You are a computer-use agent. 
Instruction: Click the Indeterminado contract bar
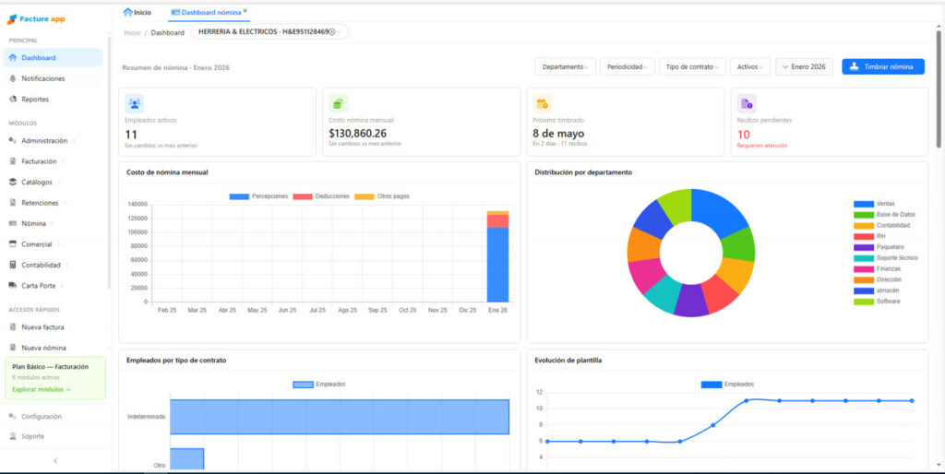click(x=340, y=417)
